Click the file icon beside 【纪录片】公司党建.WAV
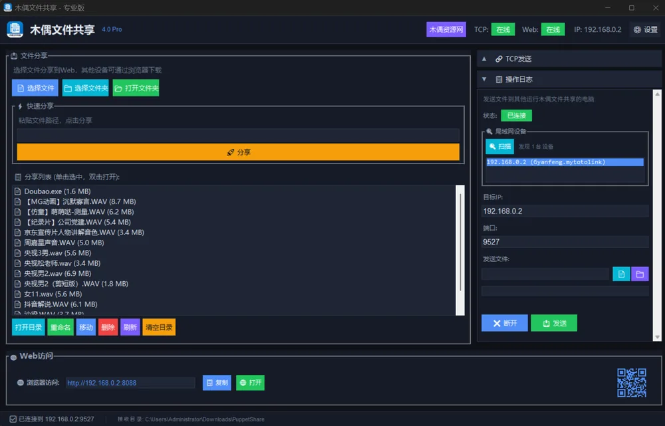This screenshot has width=665, height=426. [18, 222]
